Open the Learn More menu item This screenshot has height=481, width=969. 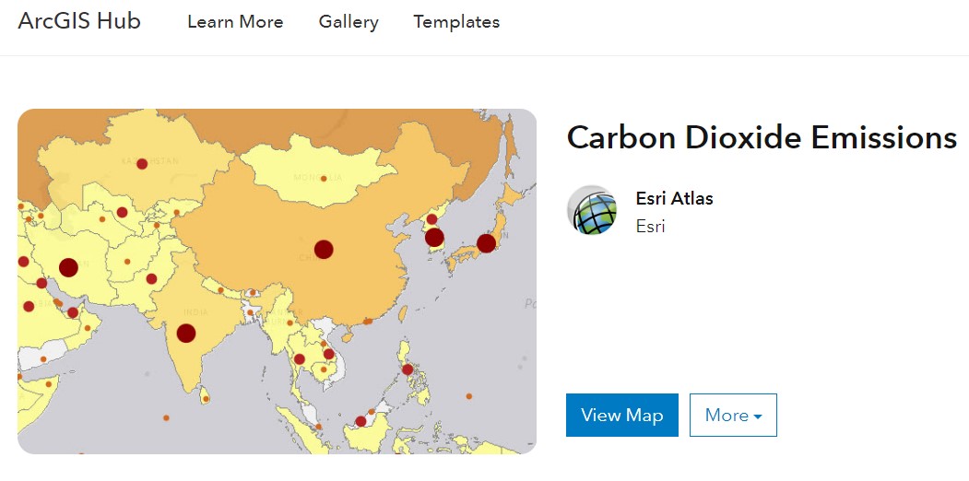[235, 22]
